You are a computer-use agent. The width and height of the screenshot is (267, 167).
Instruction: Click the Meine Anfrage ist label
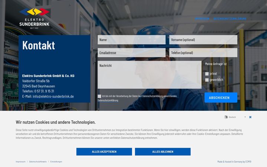coord(216,64)
